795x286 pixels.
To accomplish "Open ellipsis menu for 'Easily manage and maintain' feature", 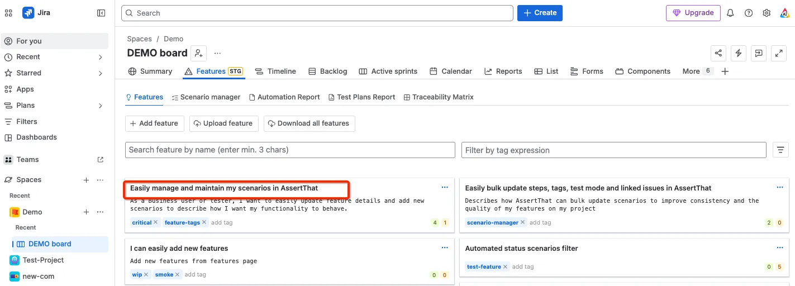I will [x=445, y=188].
